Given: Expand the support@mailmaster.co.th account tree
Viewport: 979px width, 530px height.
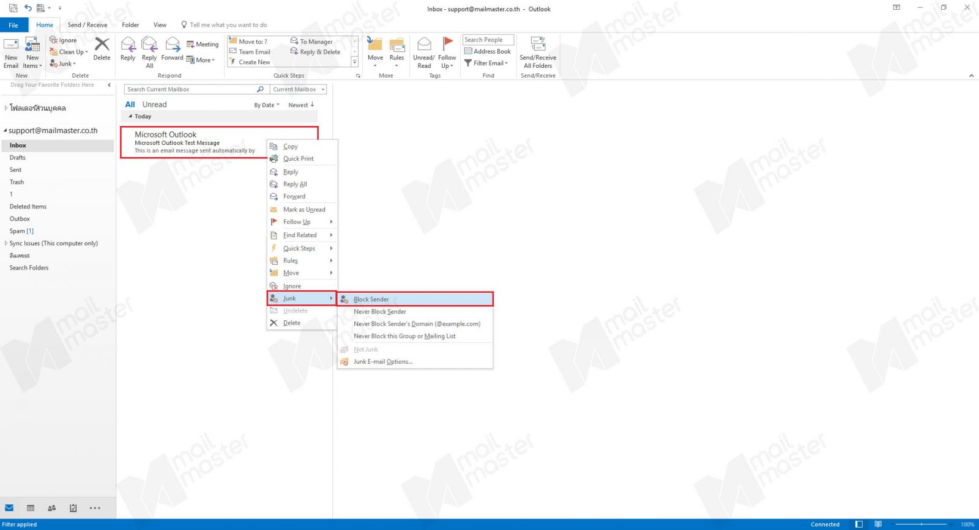Looking at the screenshot, I should click(6, 131).
